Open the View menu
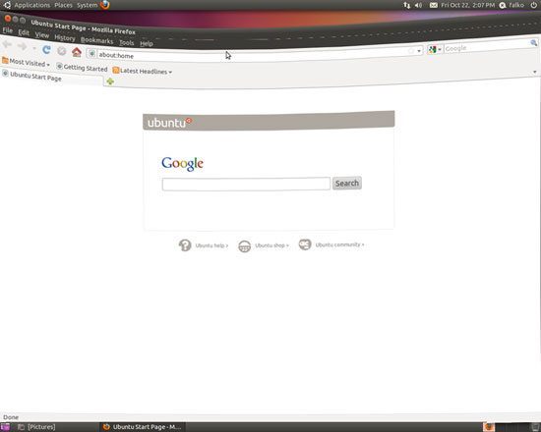 (41, 35)
